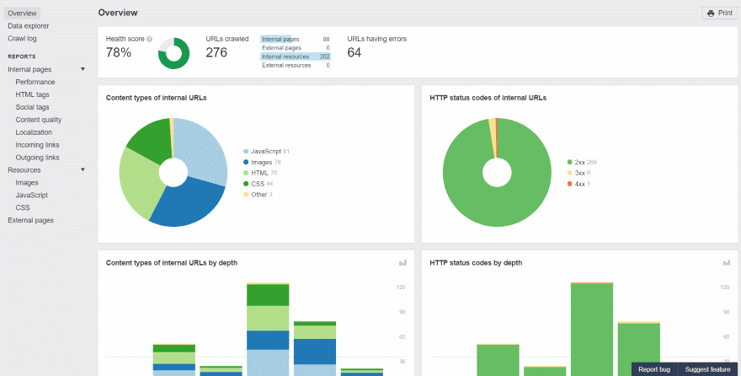Open External pages in sidebar

(x=30, y=221)
